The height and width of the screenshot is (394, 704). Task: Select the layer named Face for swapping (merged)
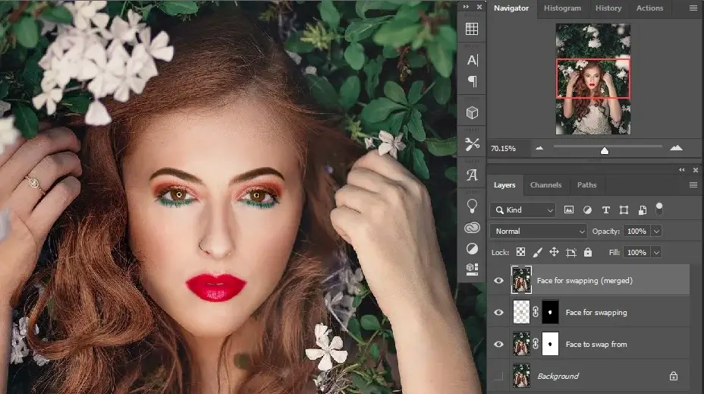(x=585, y=281)
